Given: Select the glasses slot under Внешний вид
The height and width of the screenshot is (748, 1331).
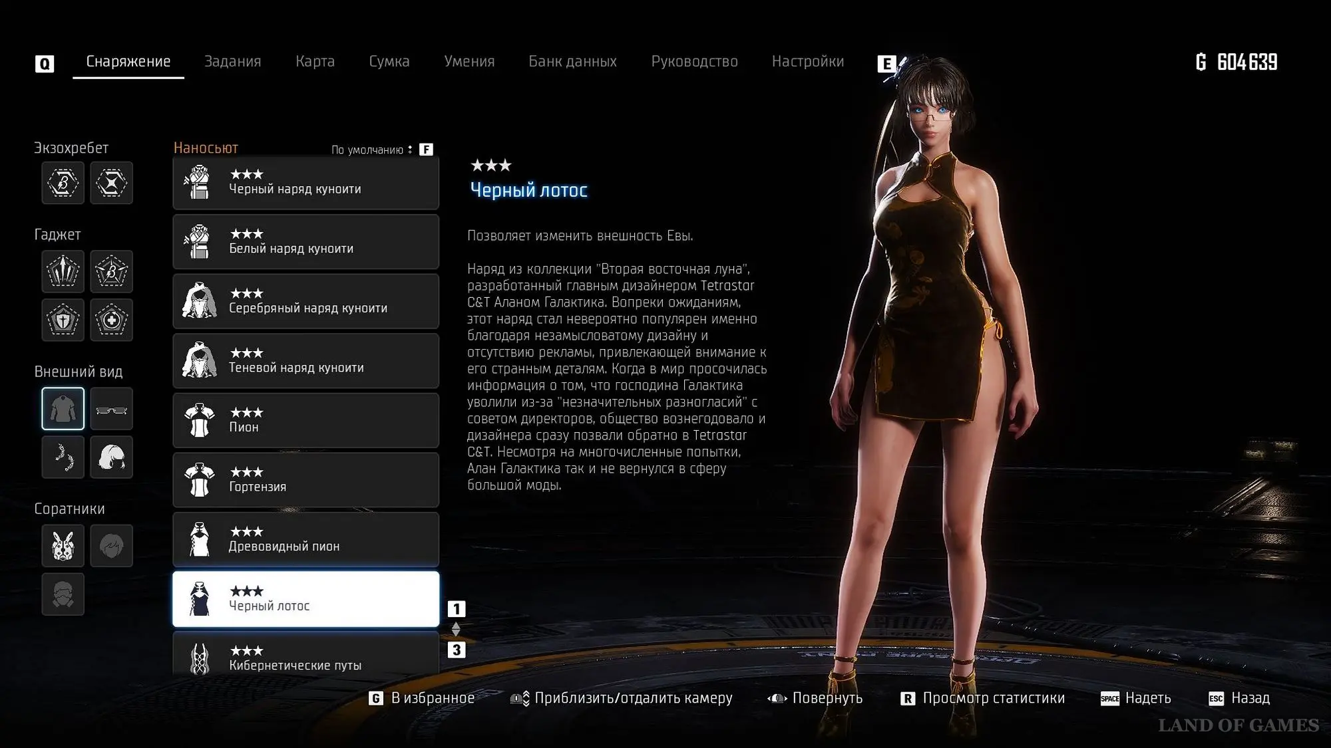Looking at the screenshot, I should [112, 408].
